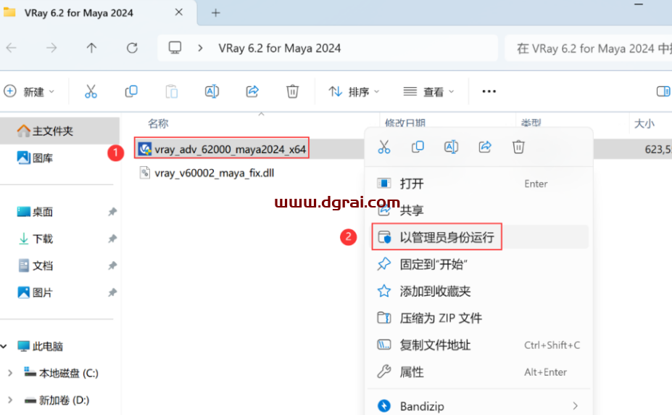
Task: Collapse the 此电脑 tree node
Action: [4, 346]
